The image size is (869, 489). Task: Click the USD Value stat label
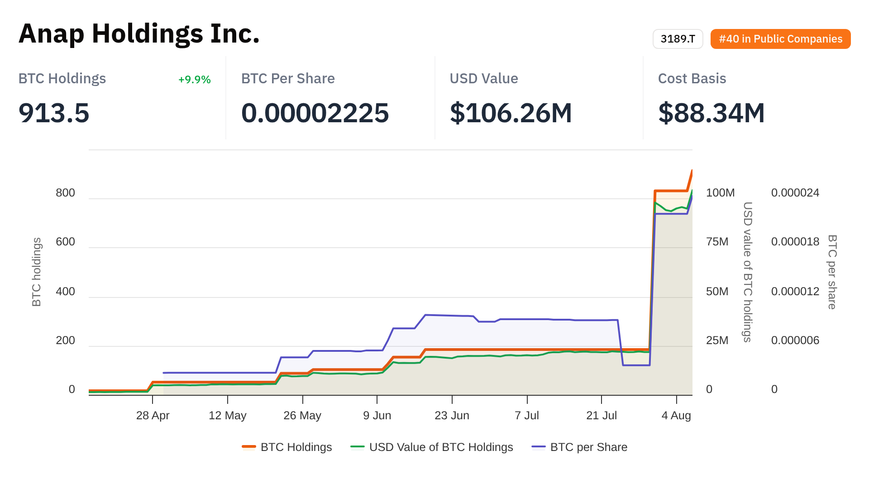(x=484, y=79)
